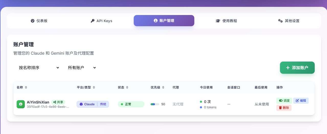Click the sort icon beside 平台/类型 header
Image resolution: width=327 pixels, height=134 pixels.
94,87
